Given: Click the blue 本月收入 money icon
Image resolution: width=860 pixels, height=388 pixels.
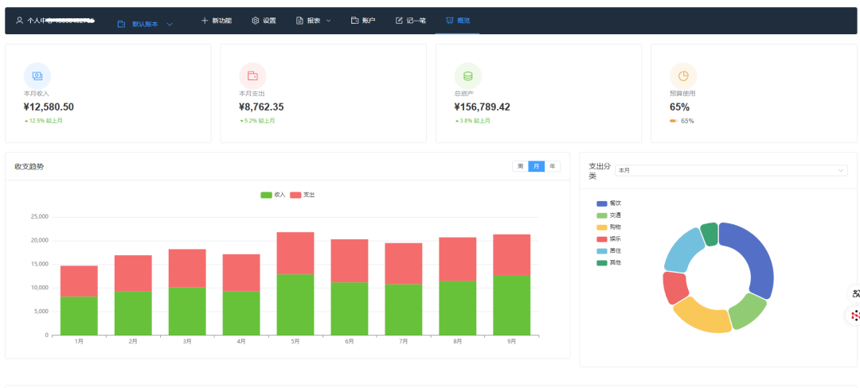Looking at the screenshot, I should [x=37, y=76].
